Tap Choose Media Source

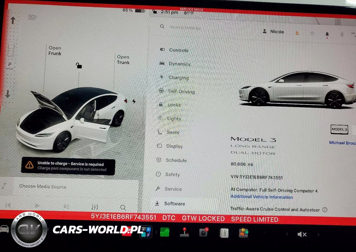pyautogui.click(x=43, y=187)
